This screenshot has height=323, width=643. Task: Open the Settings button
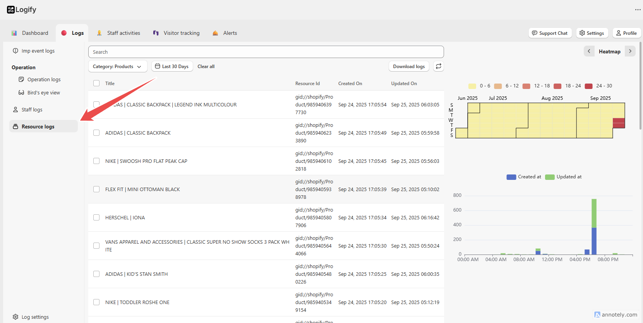tap(592, 33)
